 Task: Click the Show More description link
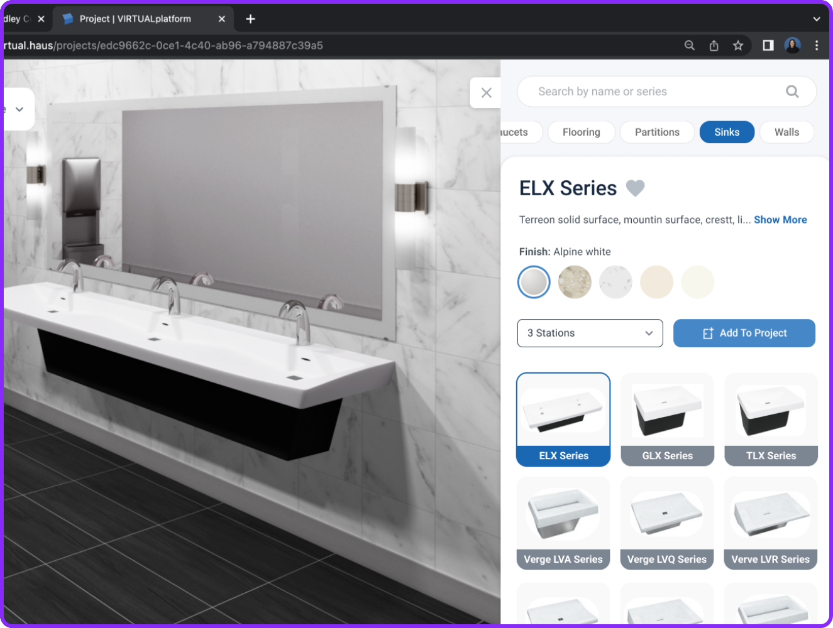pos(780,220)
